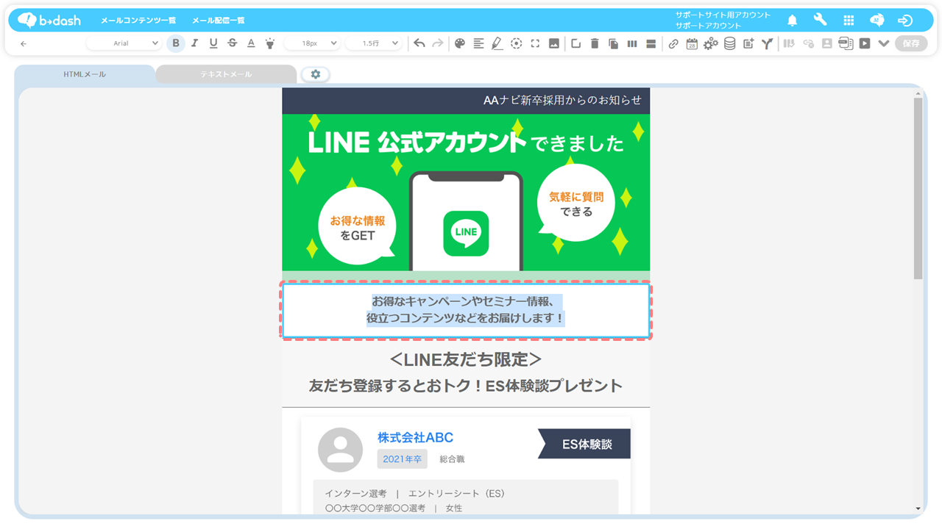Click the grey user avatar icon
The width and height of the screenshot is (942, 529).
pyautogui.click(x=340, y=450)
